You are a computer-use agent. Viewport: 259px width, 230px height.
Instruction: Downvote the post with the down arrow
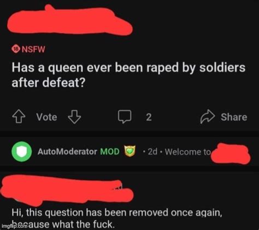pyautogui.click(x=74, y=117)
